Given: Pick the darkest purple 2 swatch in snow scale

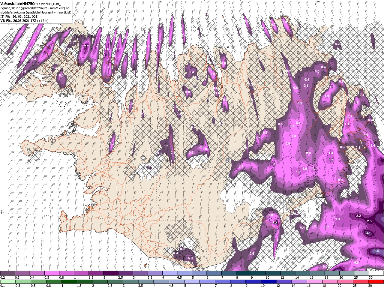Looking at the screenshot, I should [x=111, y=274].
